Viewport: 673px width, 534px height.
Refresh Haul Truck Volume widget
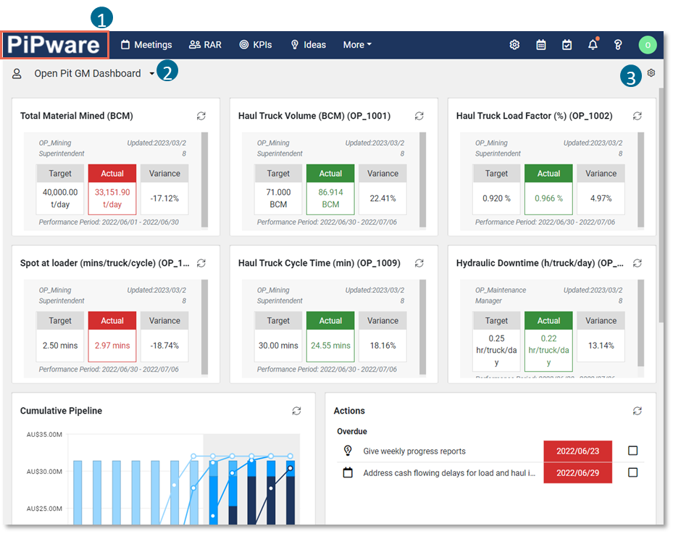pyautogui.click(x=419, y=116)
